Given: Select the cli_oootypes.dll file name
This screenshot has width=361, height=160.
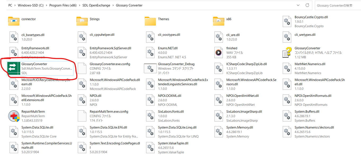Looking at the screenshot, I should coord(169,35).
